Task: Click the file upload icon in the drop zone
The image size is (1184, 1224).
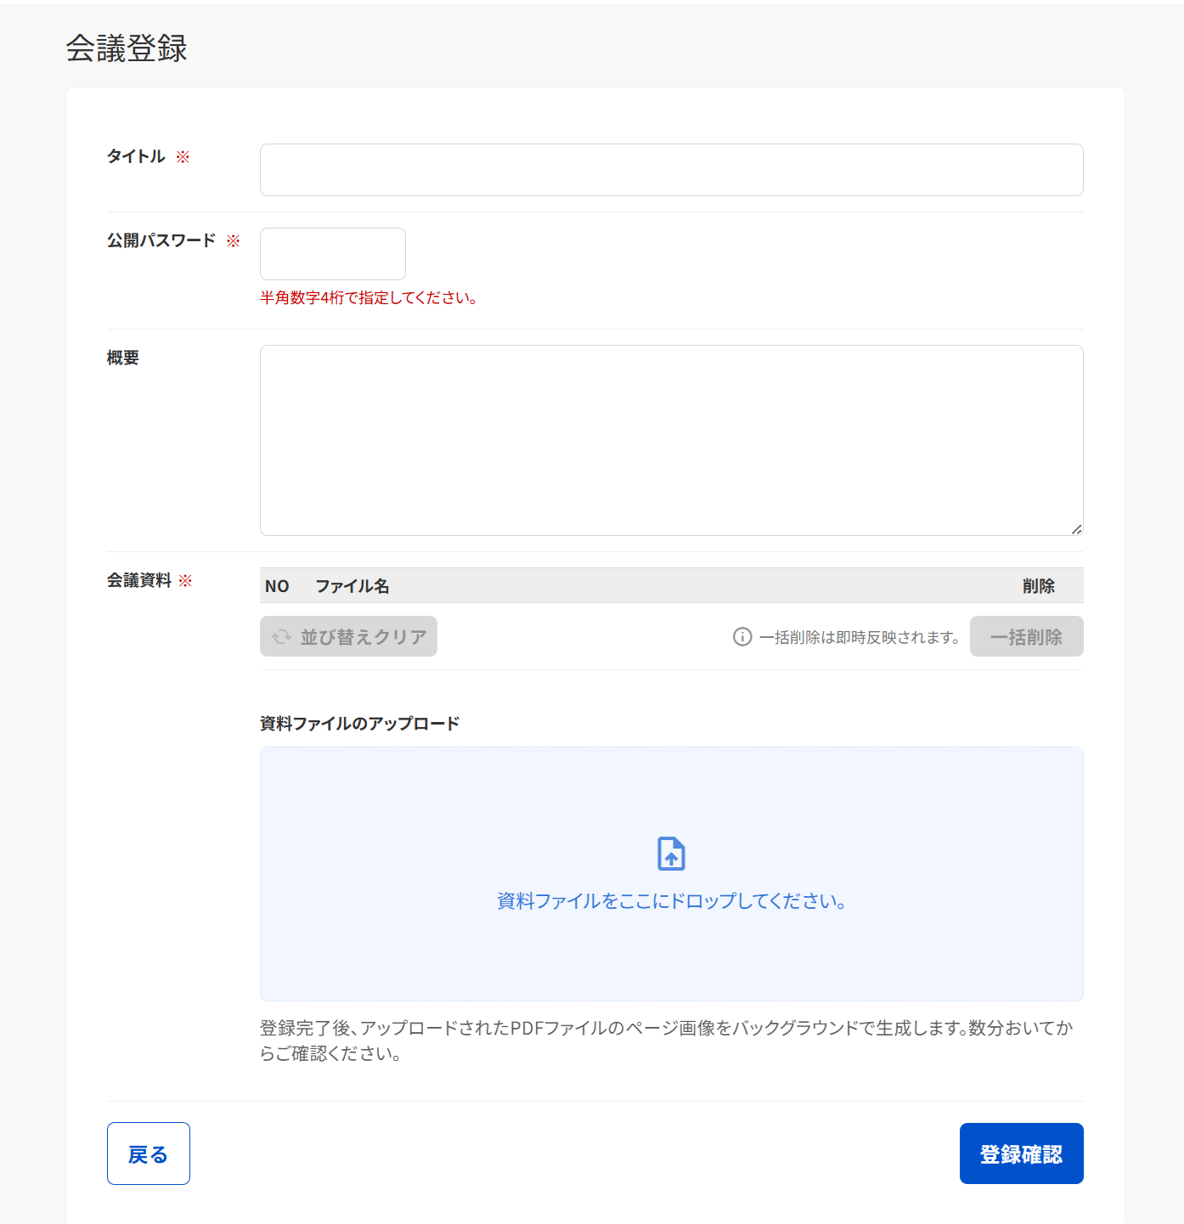Action: click(x=671, y=853)
